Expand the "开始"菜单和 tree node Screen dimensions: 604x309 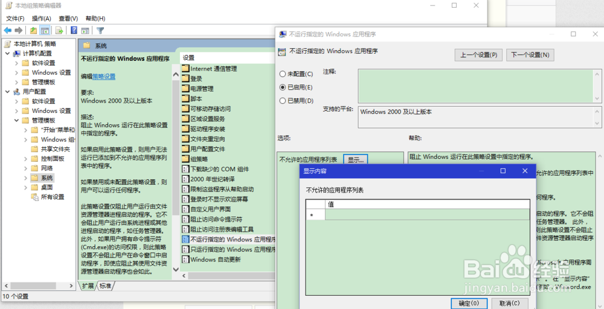pyautogui.click(x=25, y=130)
